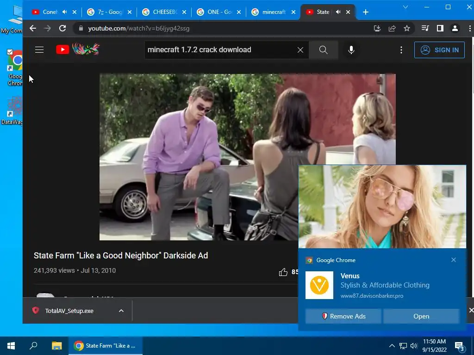The image size is (474, 355).
Task: Select State Farm Chrome taskbar button
Action: (105, 346)
